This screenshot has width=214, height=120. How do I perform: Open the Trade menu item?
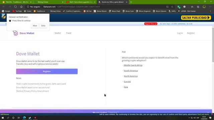click(x=69, y=33)
